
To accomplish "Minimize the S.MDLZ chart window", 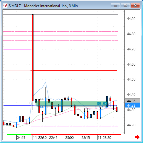I will (x=115, y=6).
